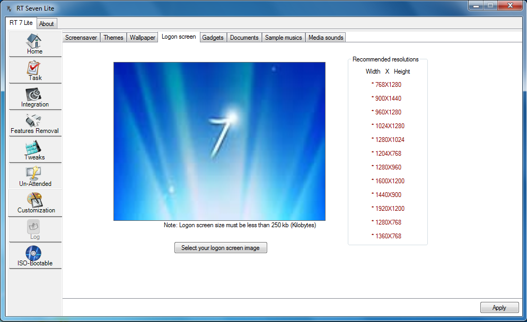Click the 250 kb size limit note
This screenshot has height=322, width=527.
240,225
